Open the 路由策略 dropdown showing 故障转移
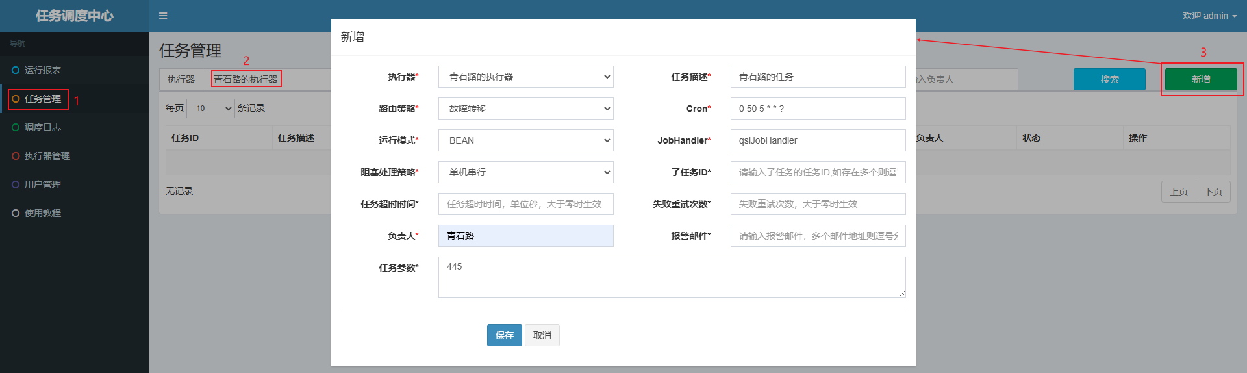 (526, 109)
